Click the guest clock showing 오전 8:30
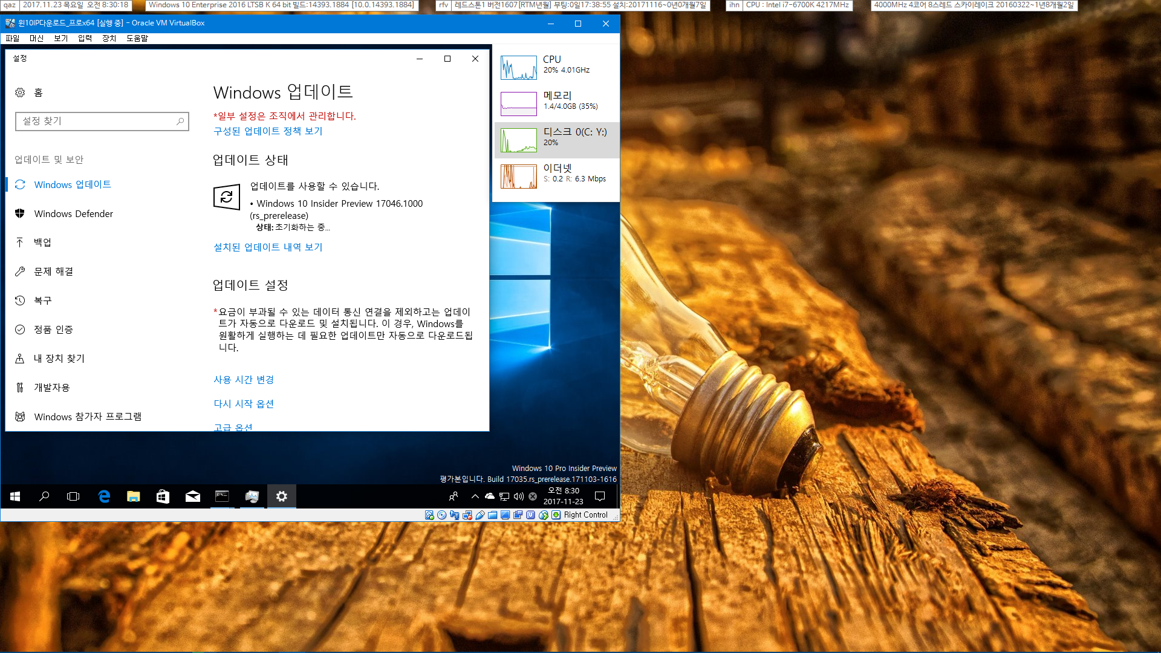This screenshot has height=653, width=1161. click(564, 496)
